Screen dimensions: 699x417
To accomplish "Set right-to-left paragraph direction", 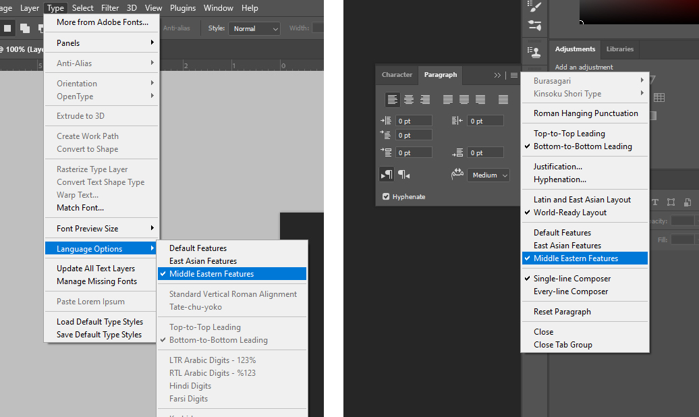I will click(403, 174).
